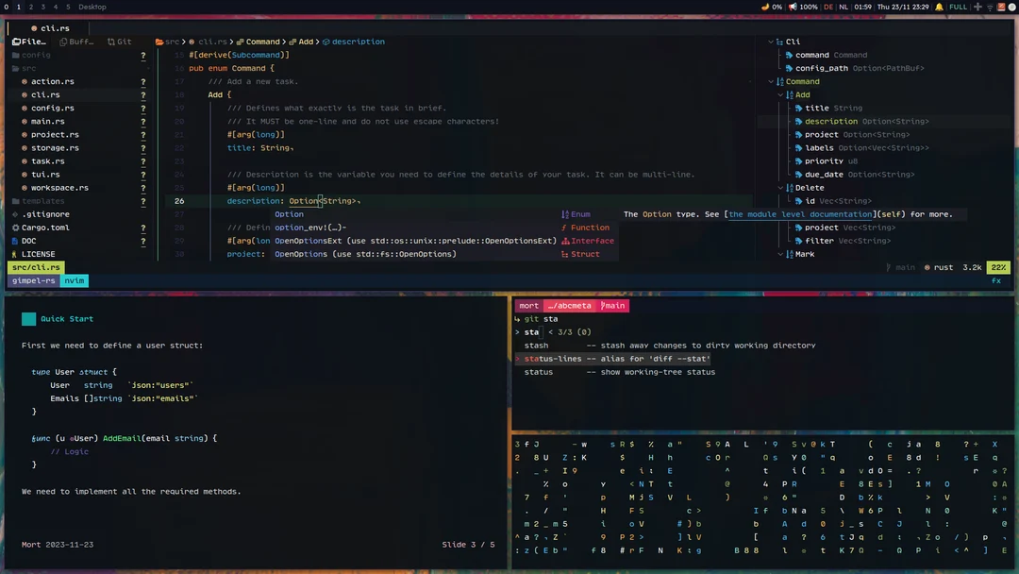This screenshot has width=1019, height=574.
Task: Click the orange src folder icon in the breadcrumb bar
Action: click(x=159, y=42)
